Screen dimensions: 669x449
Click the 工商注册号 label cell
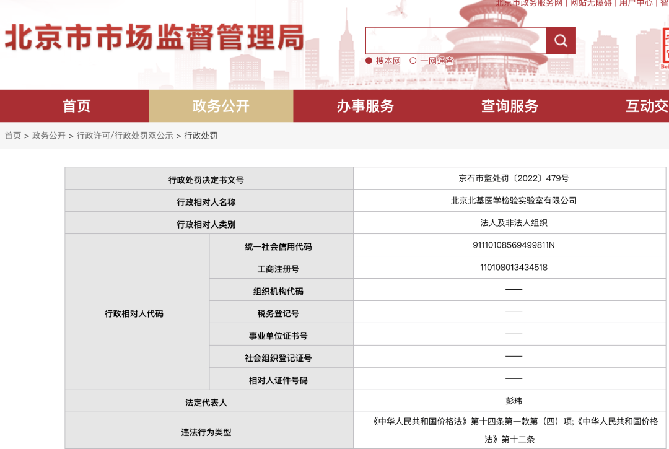(x=282, y=268)
